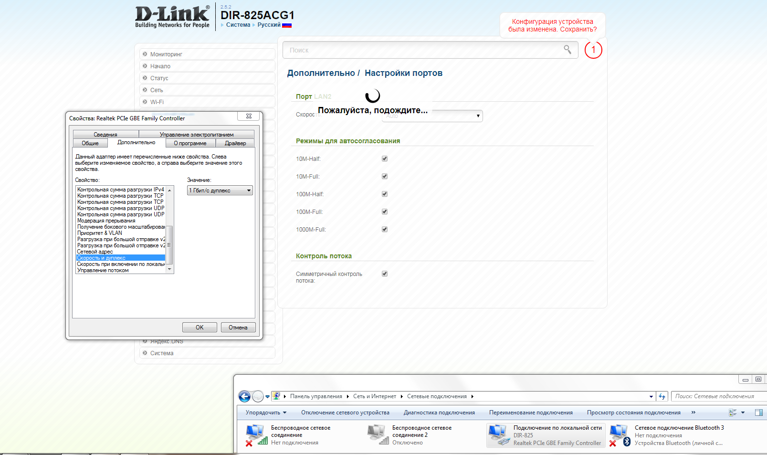Toggle symmetric flow control checkbox
Screen dimensions: 767x455
coord(385,274)
